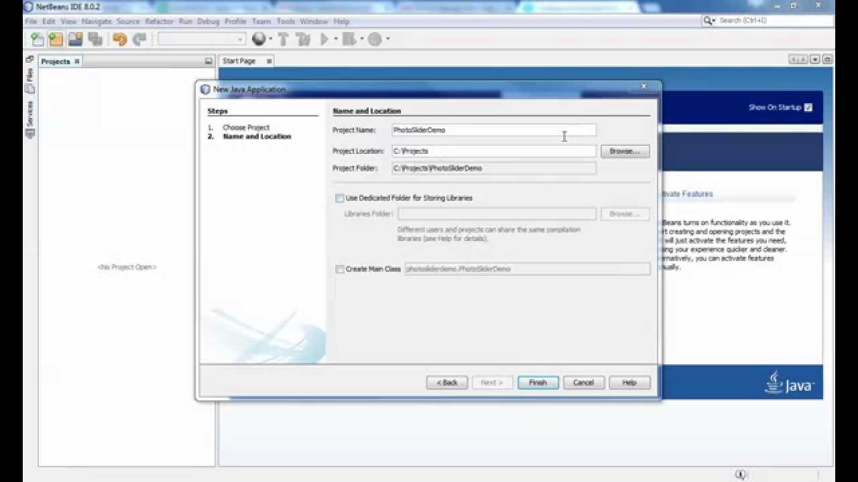This screenshot has width=858, height=482.
Task: Expand the Run Project dropdown arrow
Action: [335, 39]
